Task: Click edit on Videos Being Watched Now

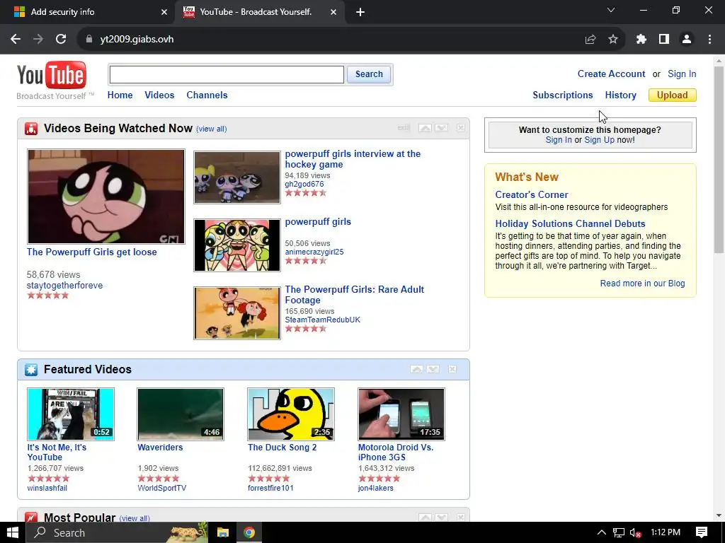Action: tap(404, 128)
